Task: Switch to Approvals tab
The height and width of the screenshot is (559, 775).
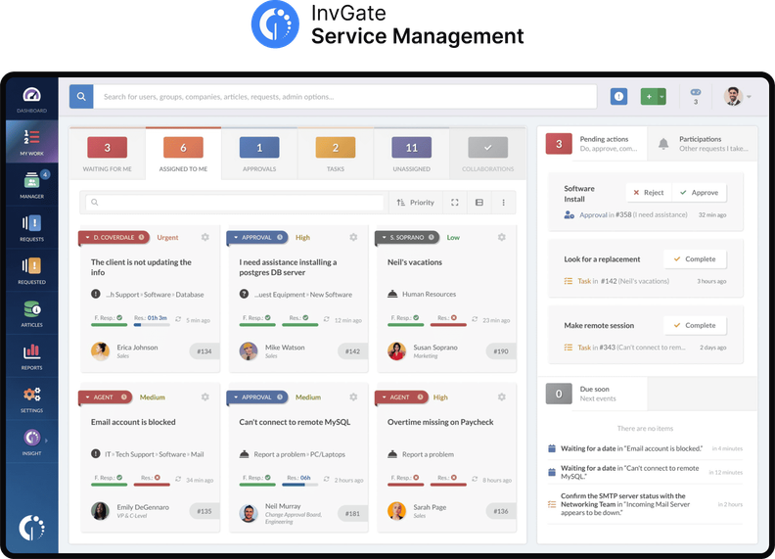Action: pyautogui.click(x=259, y=154)
